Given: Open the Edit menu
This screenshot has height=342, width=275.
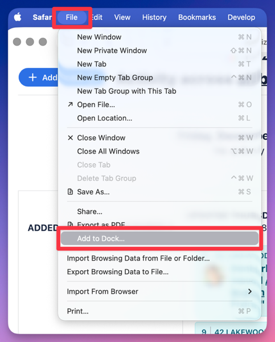Looking at the screenshot, I should click(97, 17).
